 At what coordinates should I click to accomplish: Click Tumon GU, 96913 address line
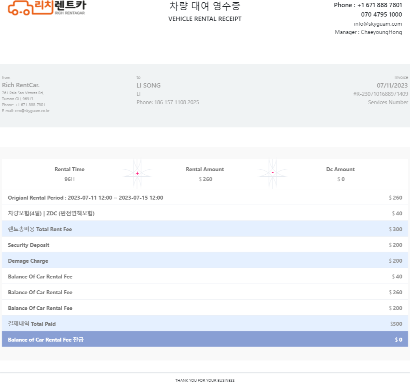pos(17,99)
